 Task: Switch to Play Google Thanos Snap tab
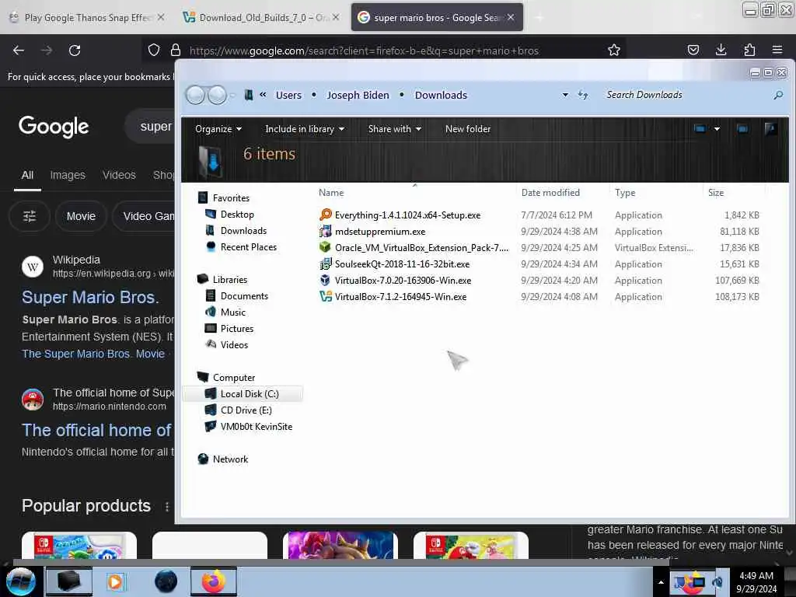[x=87, y=17]
